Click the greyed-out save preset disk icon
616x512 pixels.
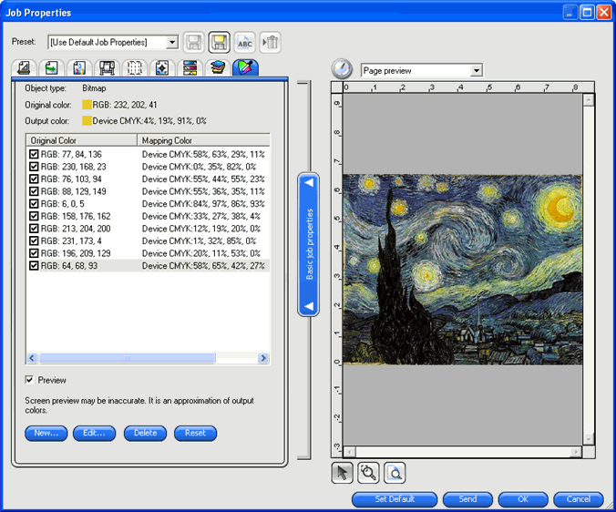(194, 43)
